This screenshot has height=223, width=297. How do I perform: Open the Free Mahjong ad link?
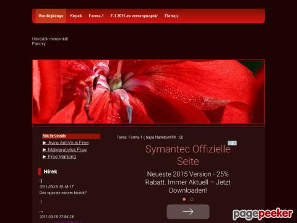[x=62, y=157]
